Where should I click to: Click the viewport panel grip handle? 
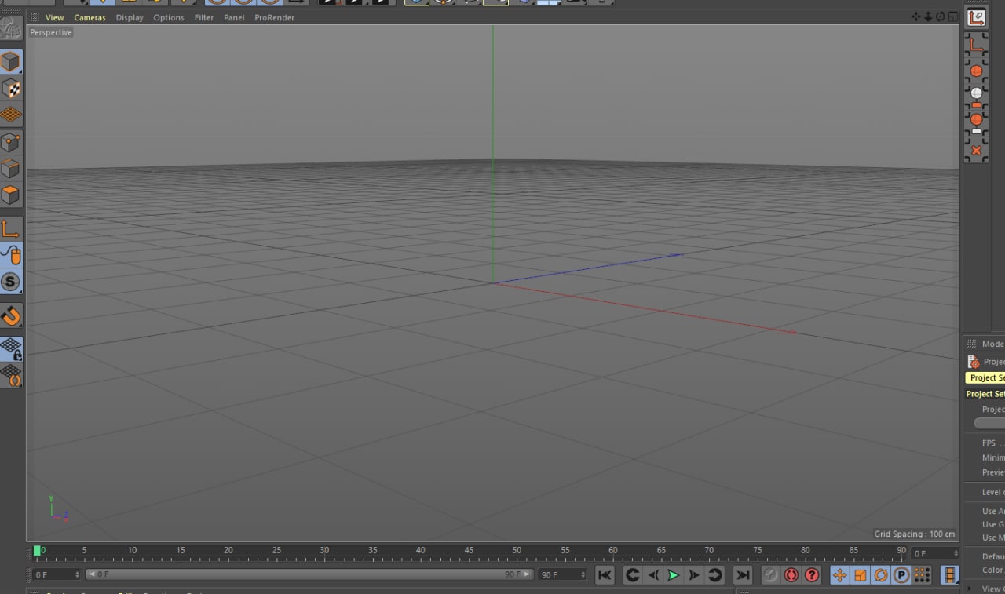pyautogui.click(x=35, y=17)
